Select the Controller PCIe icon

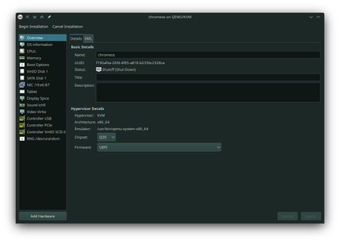click(22, 125)
